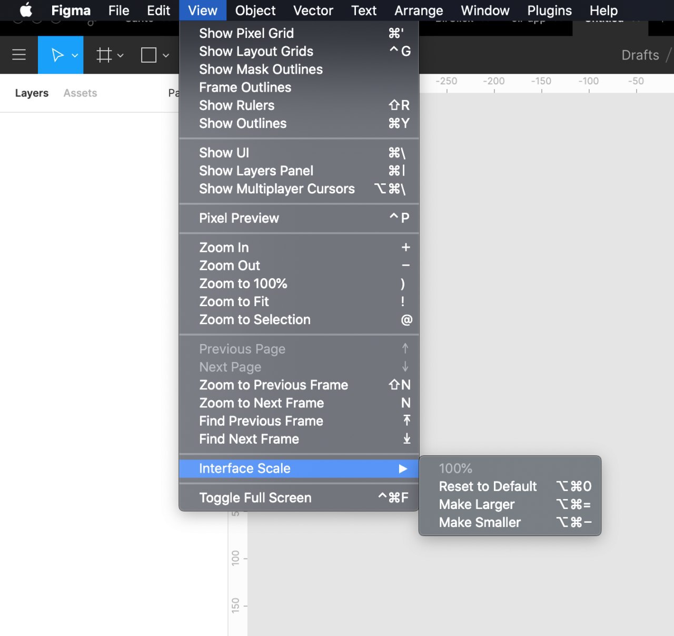The height and width of the screenshot is (636, 674).
Task: Choose Zoom to 100%
Action: click(x=299, y=283)
